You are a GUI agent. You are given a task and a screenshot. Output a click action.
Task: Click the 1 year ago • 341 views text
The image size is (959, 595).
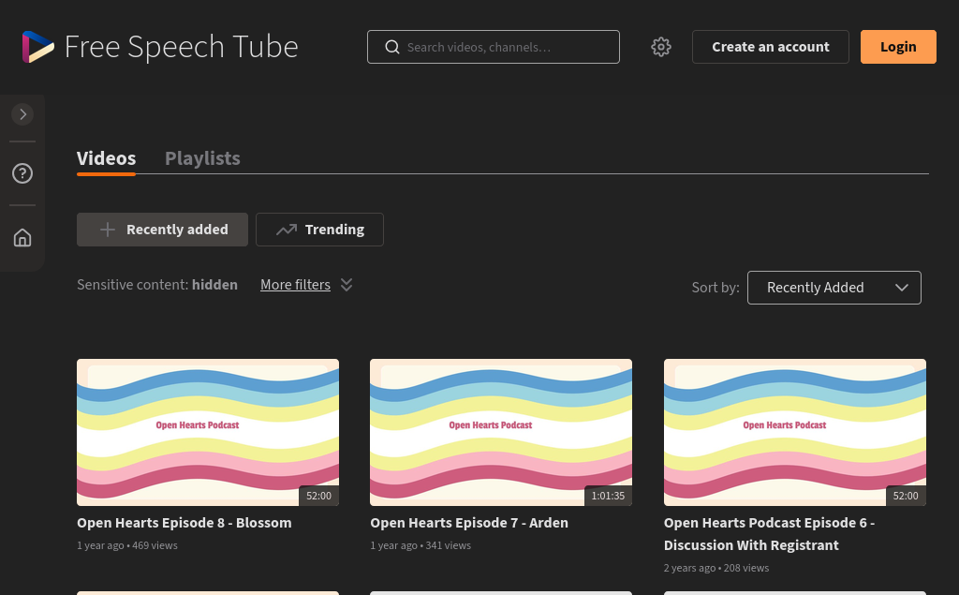(420, 545)
